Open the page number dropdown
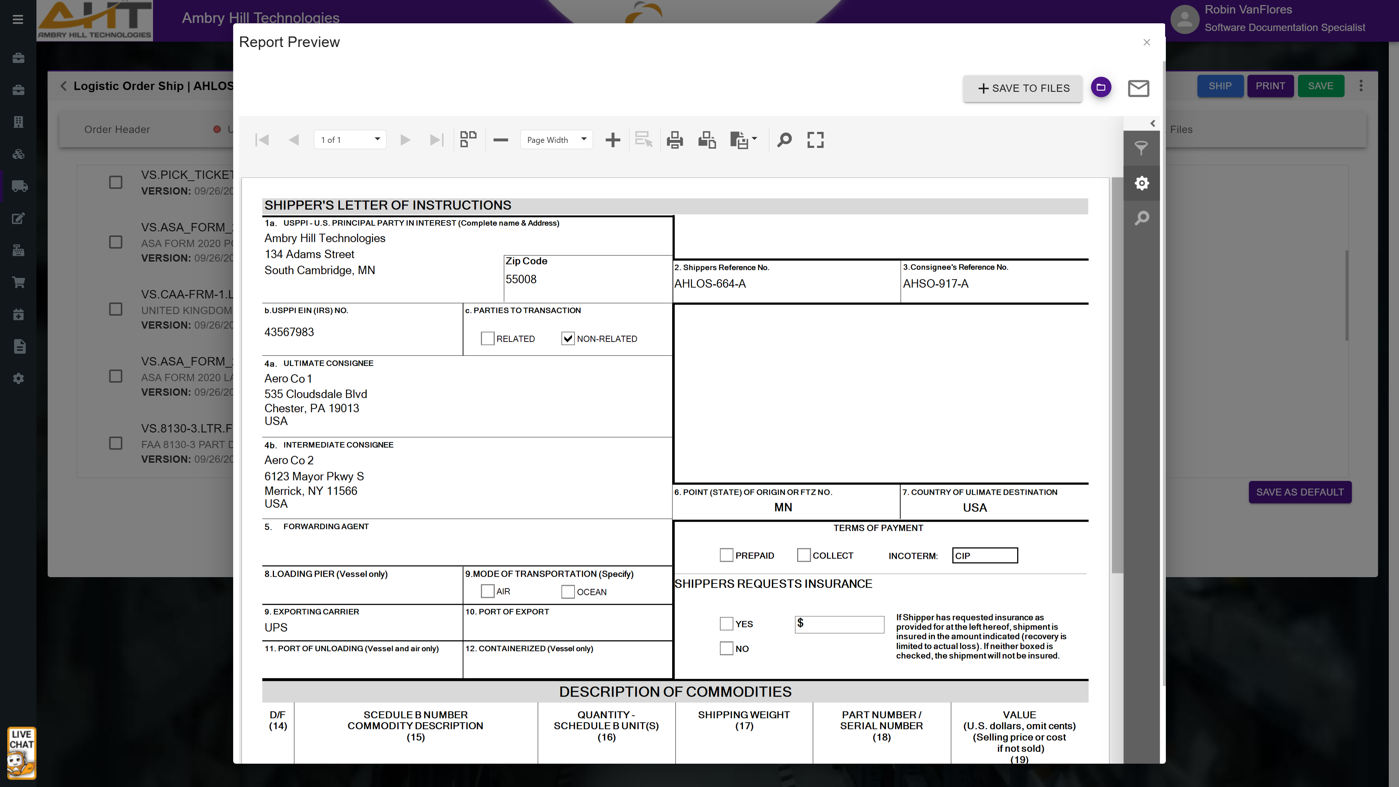The image size is (1399, 787). click(350, 140)
